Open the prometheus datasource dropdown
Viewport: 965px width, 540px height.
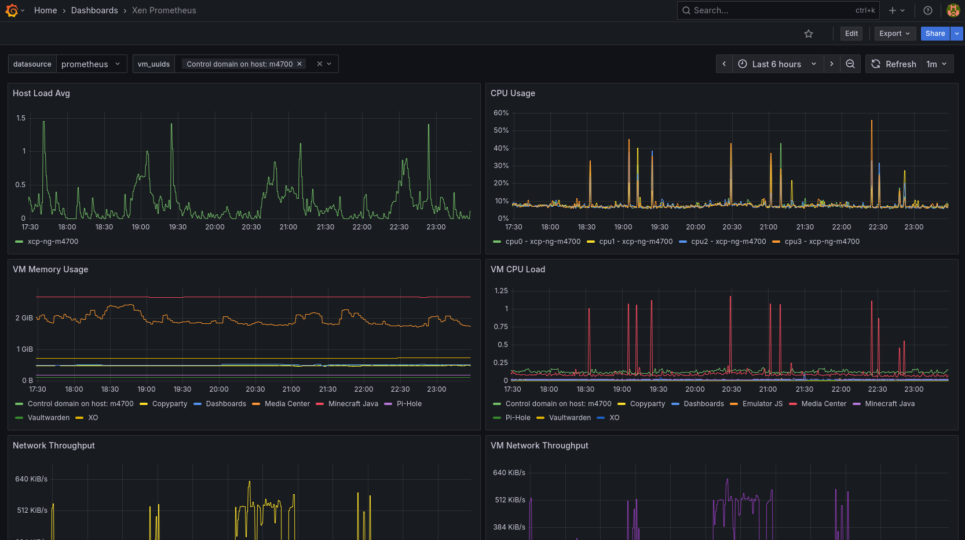(x=91, y=64)
